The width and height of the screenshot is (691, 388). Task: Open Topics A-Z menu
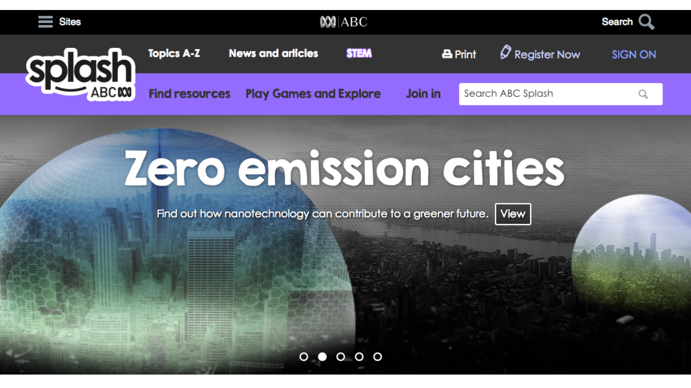coord(174,53)
